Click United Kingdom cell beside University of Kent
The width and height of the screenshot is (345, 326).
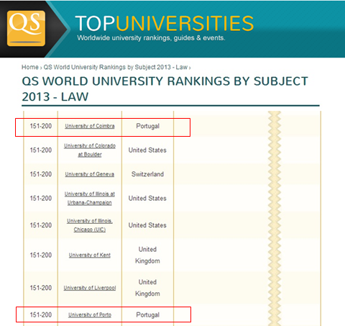click(147, 255)
